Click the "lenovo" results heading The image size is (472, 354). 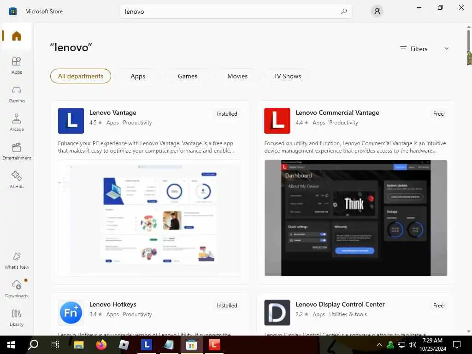click(71, 47)
